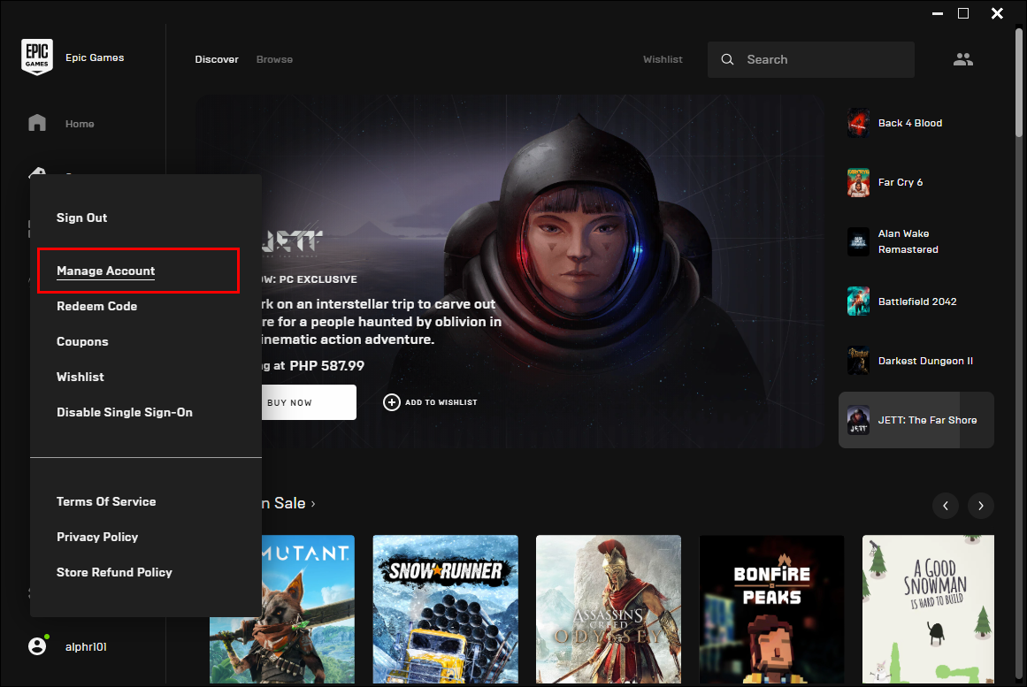Click the Back 4 Blood title text
The width and height of the screenshot is (1027, 687).
click(x=910, y=123)
